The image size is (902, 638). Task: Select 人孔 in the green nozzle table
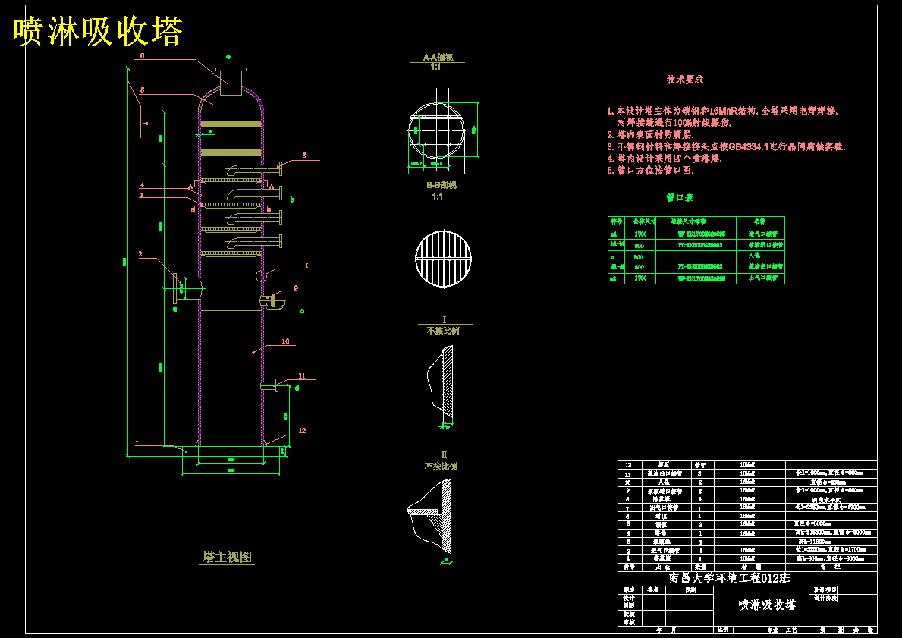[754, 256]
